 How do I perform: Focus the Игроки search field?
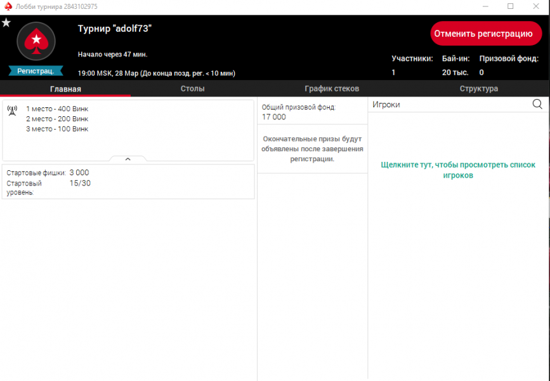pos(447,104)
